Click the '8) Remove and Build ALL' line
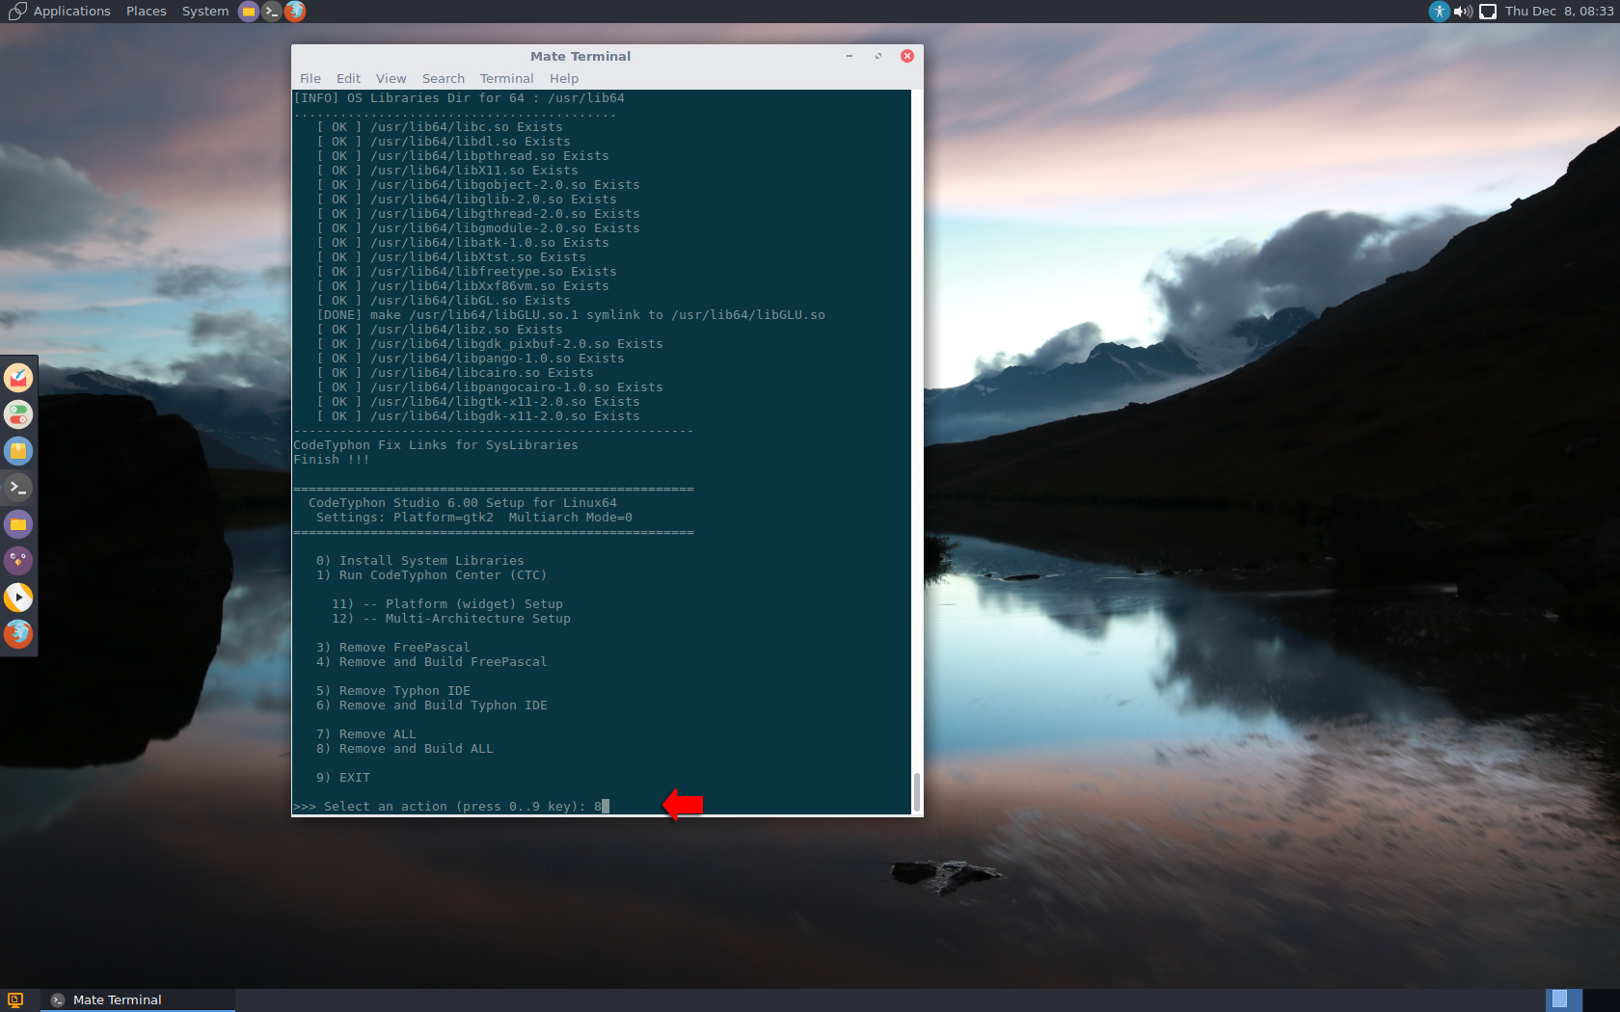This screenshot has height=1012, width=1620. coord(405,749)
